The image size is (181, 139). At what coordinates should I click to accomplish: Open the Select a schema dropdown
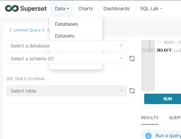click(x=67, y=58)
